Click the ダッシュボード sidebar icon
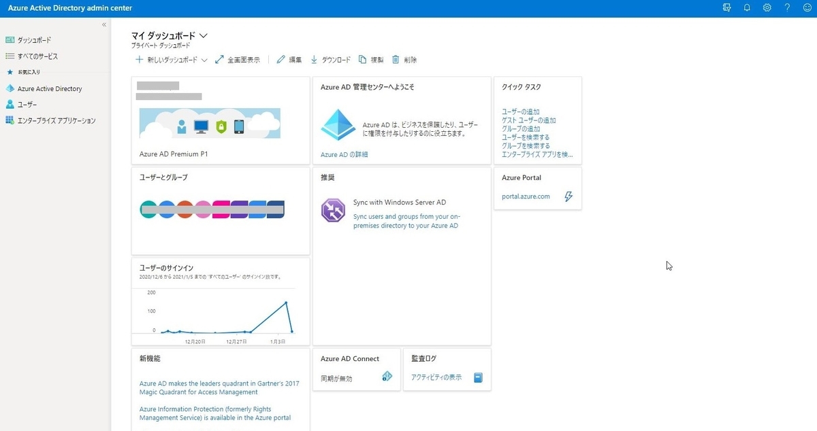The image size is (817, 431). pyautogui.click(x=10, y=40)
